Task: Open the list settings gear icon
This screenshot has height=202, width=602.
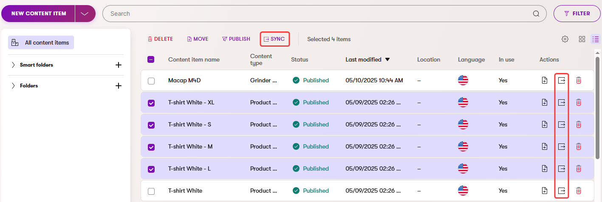Action: pos(565,39)
